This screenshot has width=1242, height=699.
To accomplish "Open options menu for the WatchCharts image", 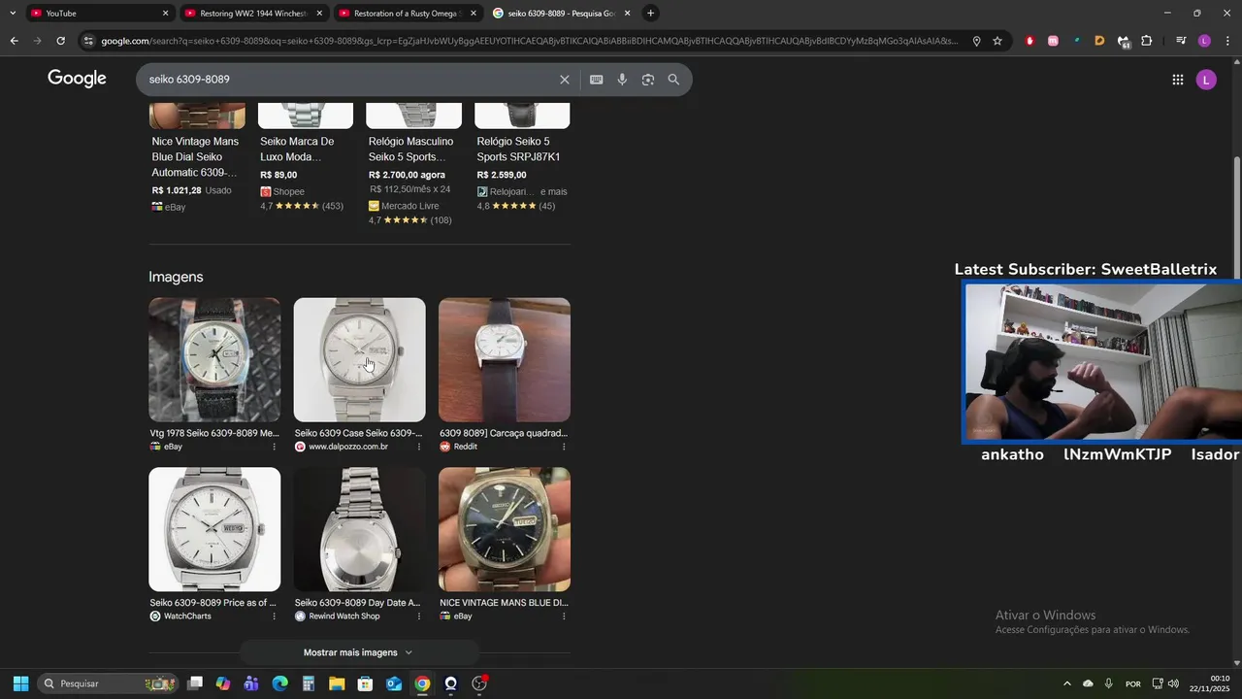I will 274,616.
